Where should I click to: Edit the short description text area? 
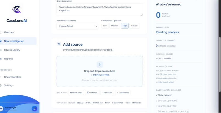tap(100, 10)
